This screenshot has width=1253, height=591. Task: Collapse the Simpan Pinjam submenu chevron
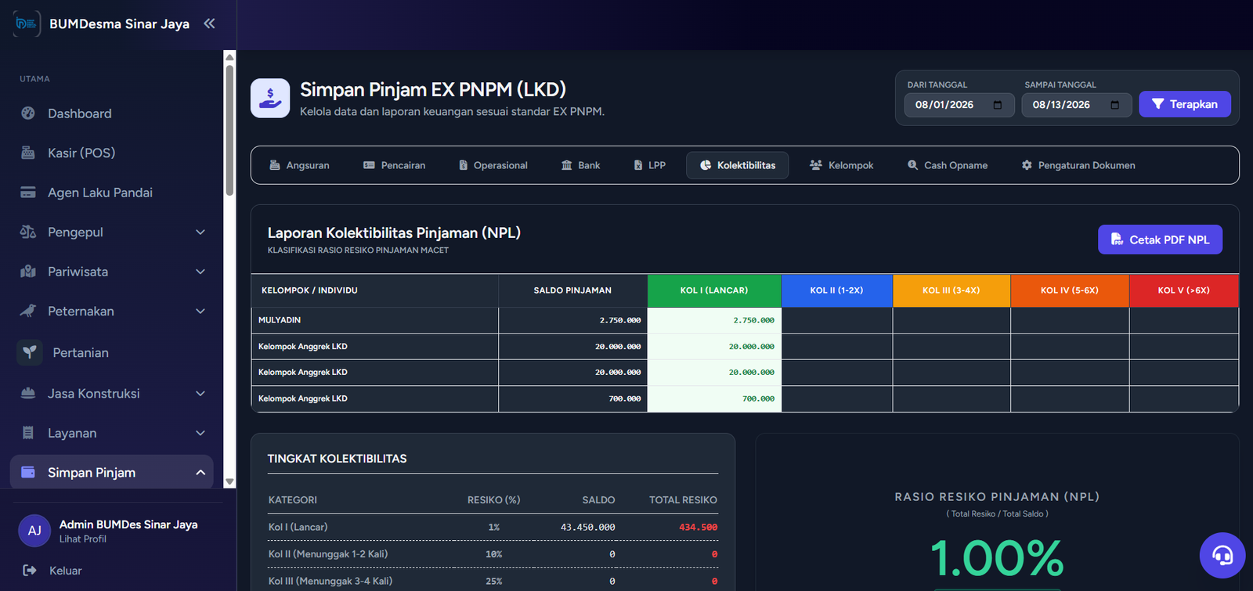pyautogui.click(x=200, y=472)
